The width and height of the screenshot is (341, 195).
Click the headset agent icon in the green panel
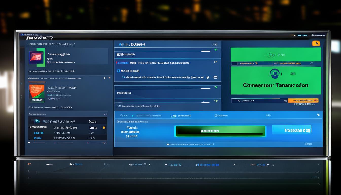(x=275, y=74)
